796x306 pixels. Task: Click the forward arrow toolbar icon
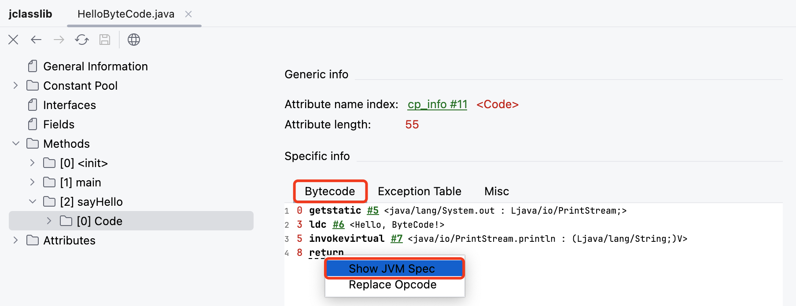click(x=59, y=40)
